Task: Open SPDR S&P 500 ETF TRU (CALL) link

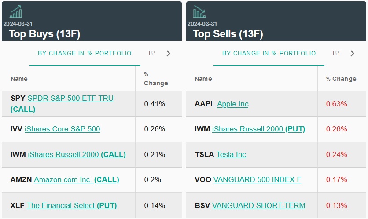Action: click(x=70, y=99)
